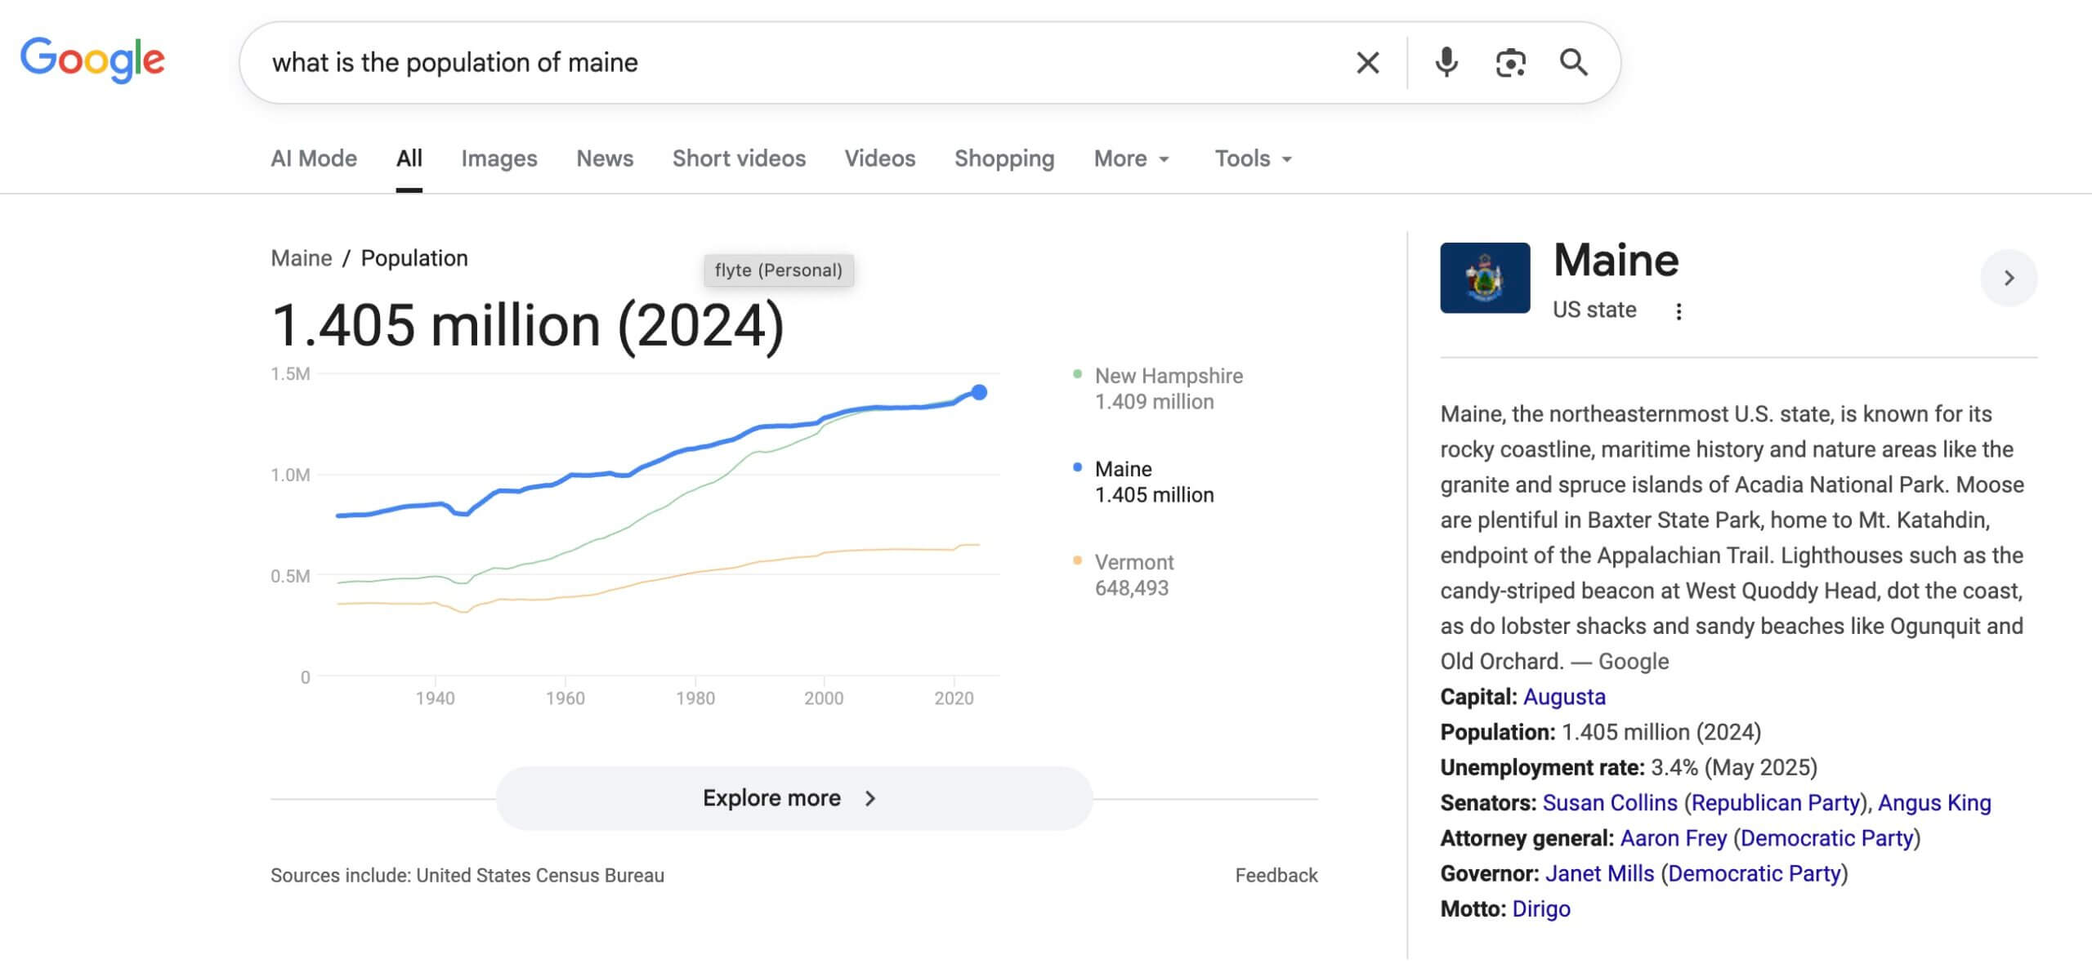
Task: Open the News tab
Action: (605, 158)
